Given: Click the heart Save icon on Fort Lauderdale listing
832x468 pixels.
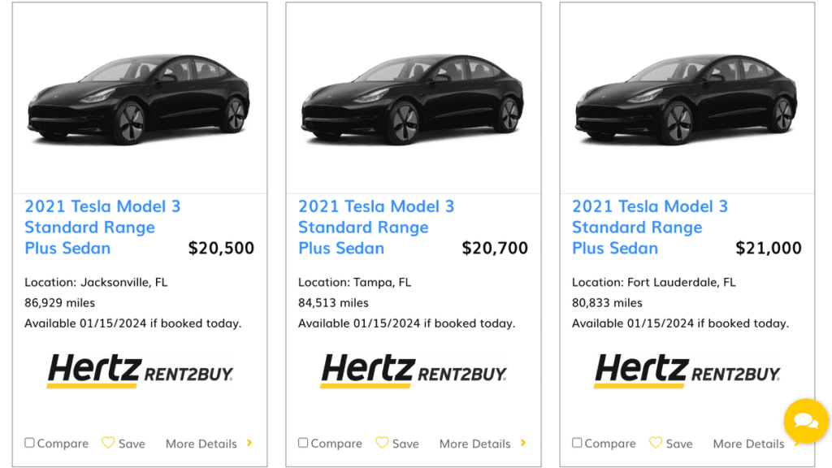Looking at the screenshot, I should [656, 443].
